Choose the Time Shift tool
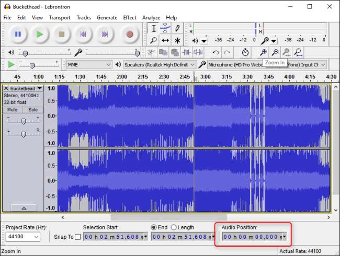Image resolution: width=340 pixels, height=256 pixels. (x=165, y=40)
